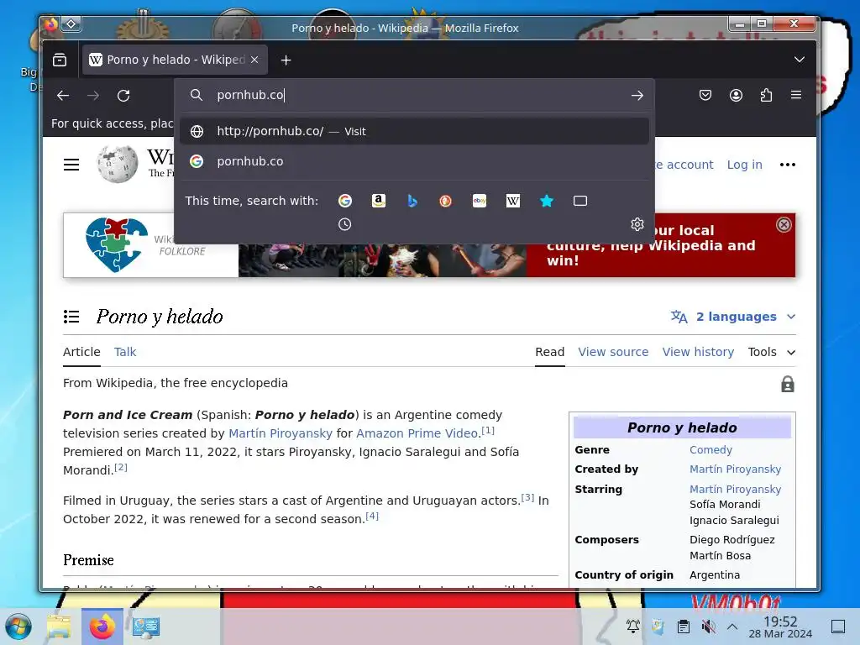This screenshot has height=645, width=860.
Task: Switch to the Talk tab
Action: 125,352
